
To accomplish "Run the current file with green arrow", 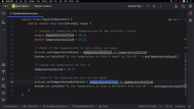I will coord(148,6).
